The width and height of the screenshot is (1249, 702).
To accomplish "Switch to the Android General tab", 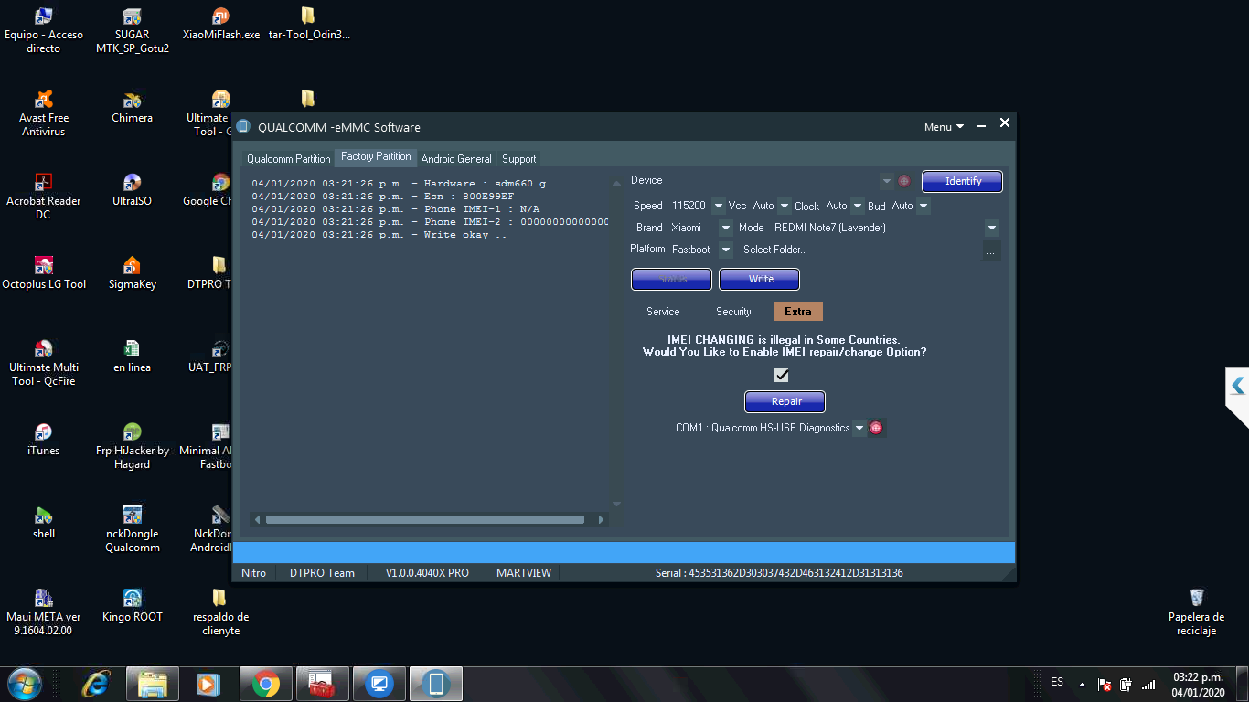I will coord(456,159).
